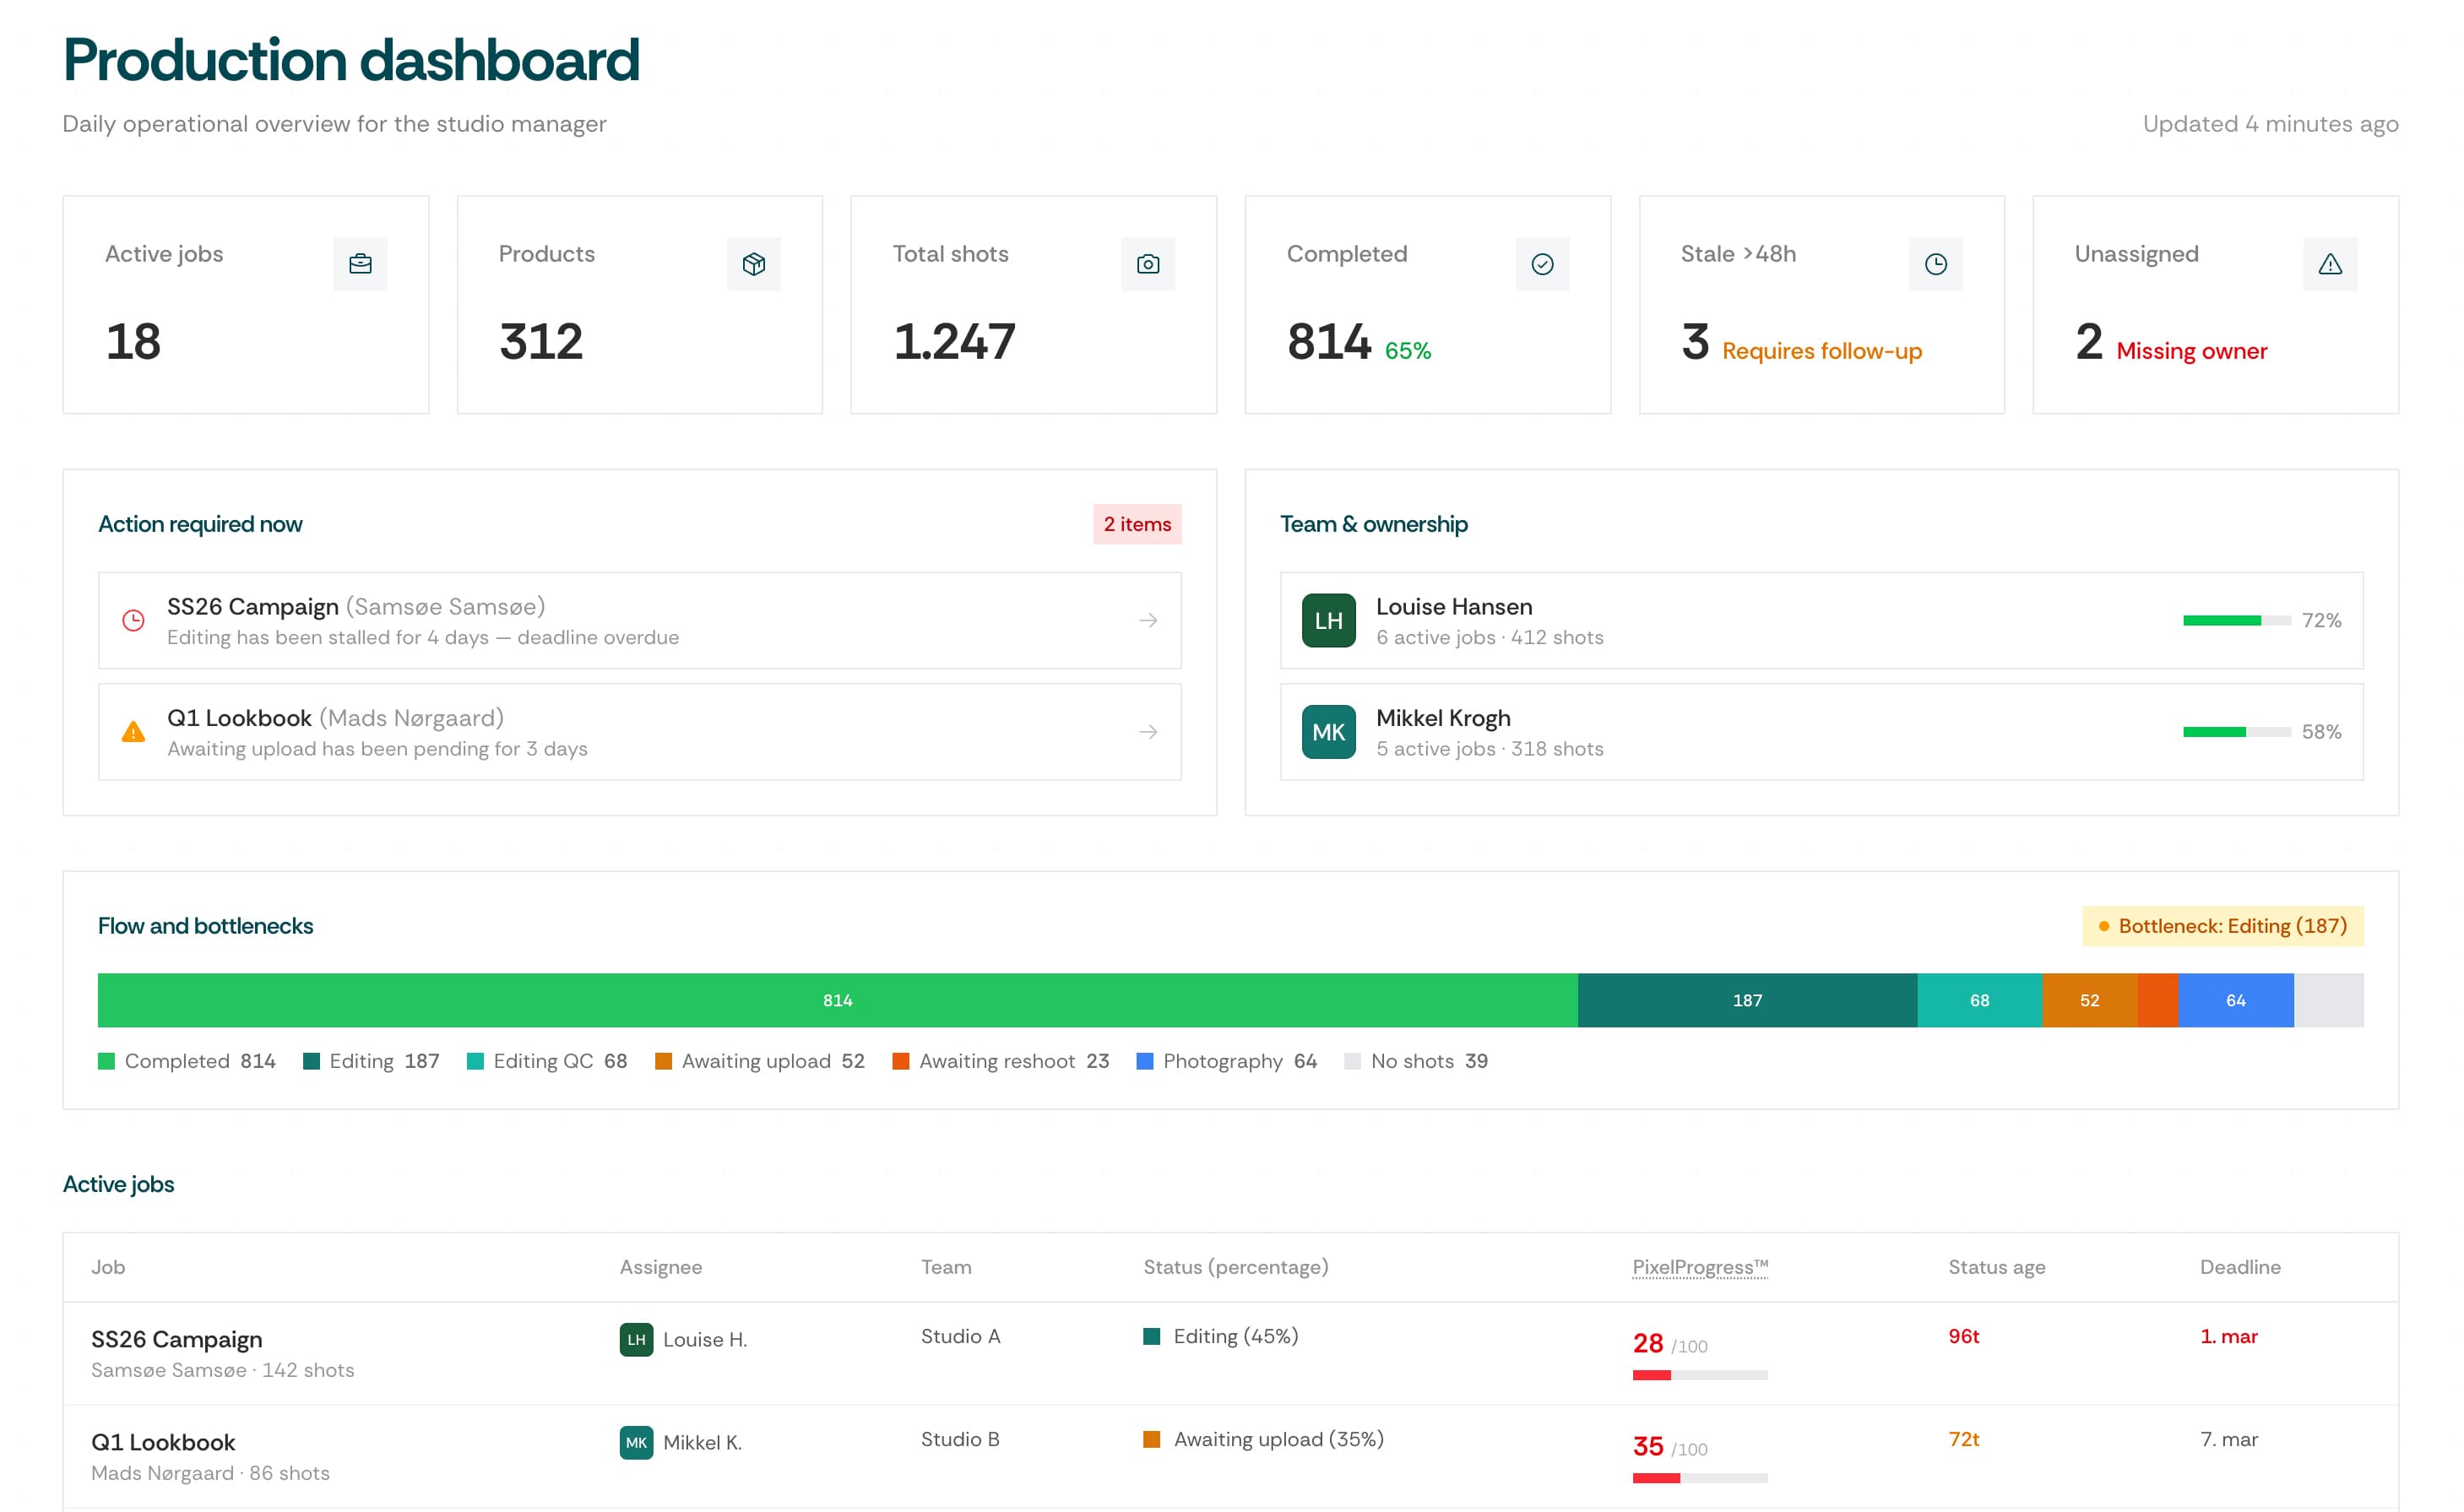Click the warning triangle icon on Unassigned card

(2330, 264)
